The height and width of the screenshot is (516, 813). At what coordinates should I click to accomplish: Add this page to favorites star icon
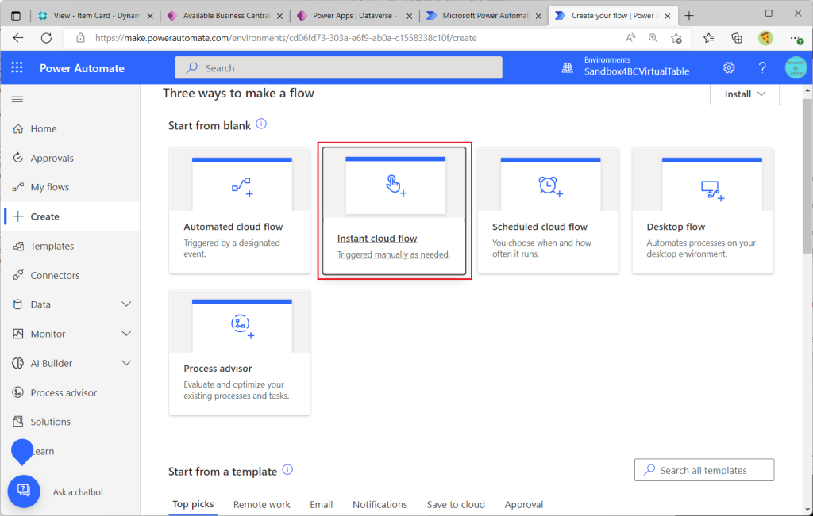coord(676,38)
